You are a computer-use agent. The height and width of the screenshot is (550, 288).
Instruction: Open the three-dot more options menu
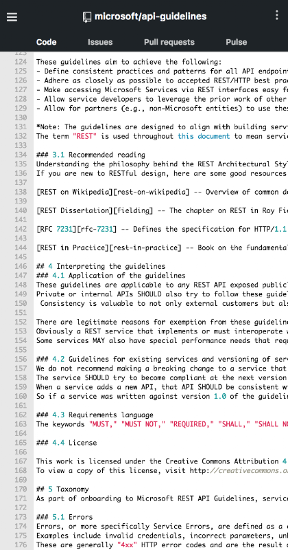point(277,15)
